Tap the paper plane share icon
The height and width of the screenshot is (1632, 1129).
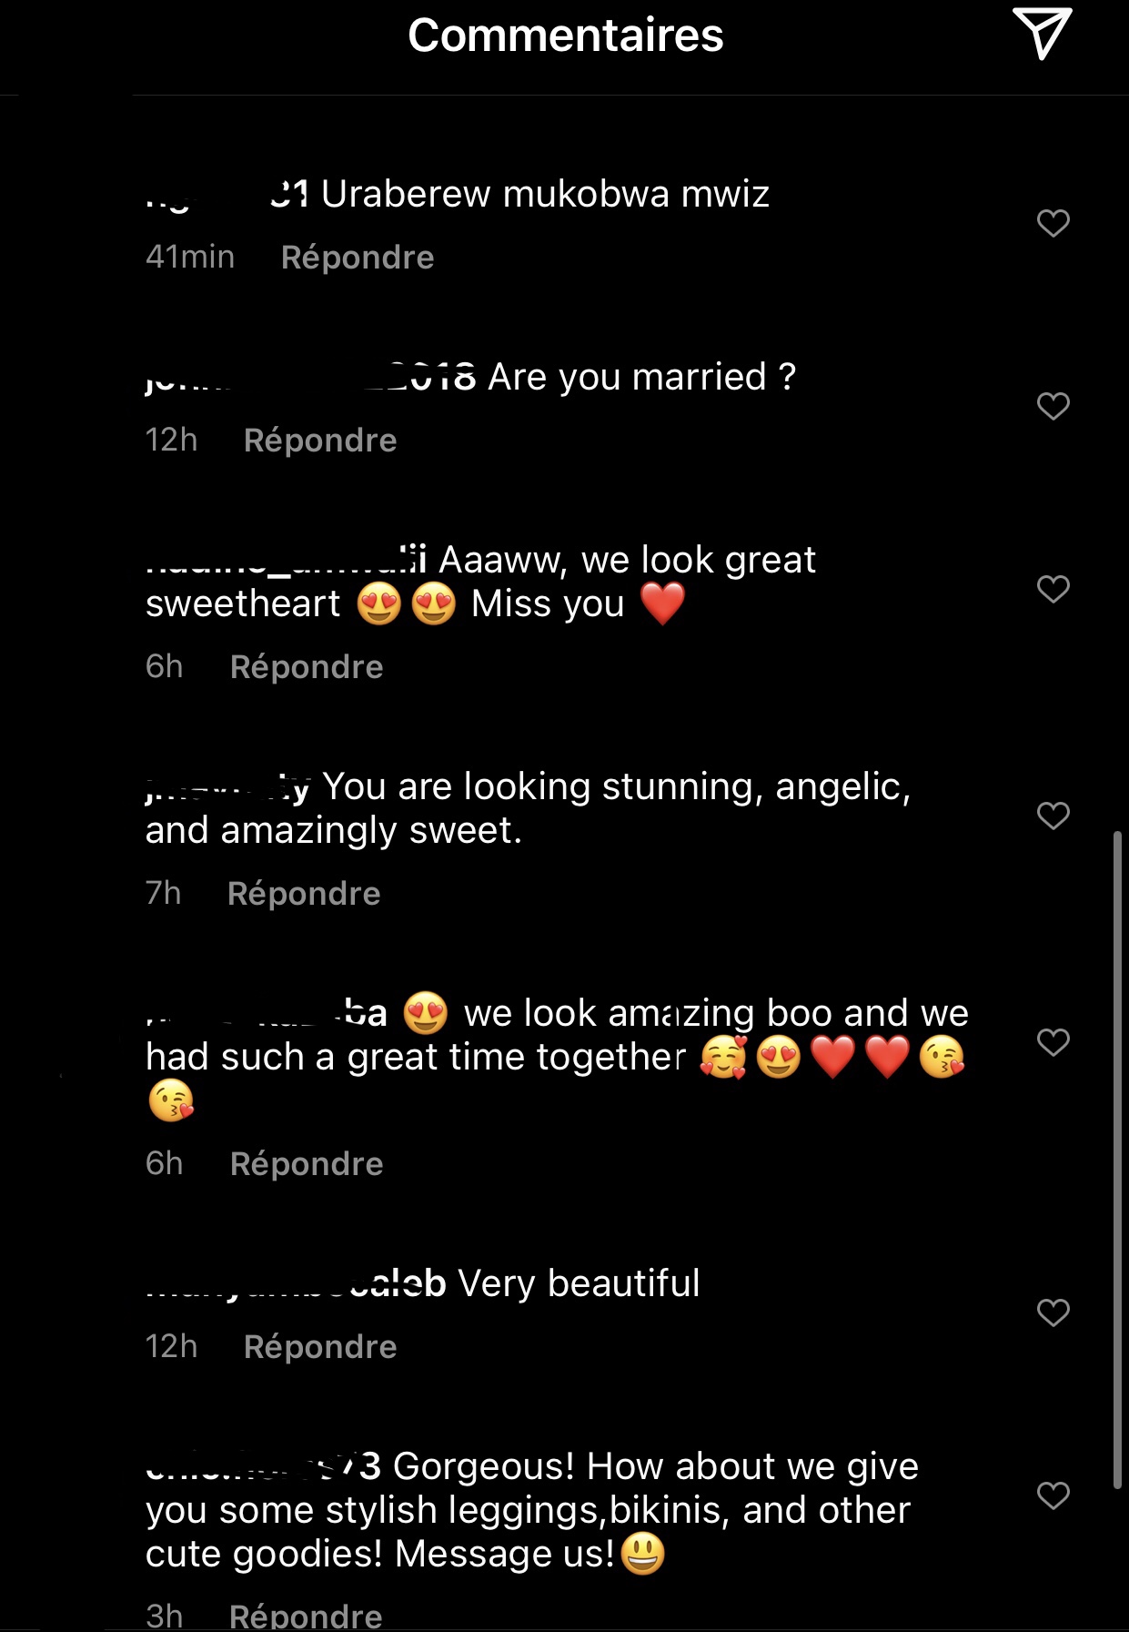point(1042,34)
